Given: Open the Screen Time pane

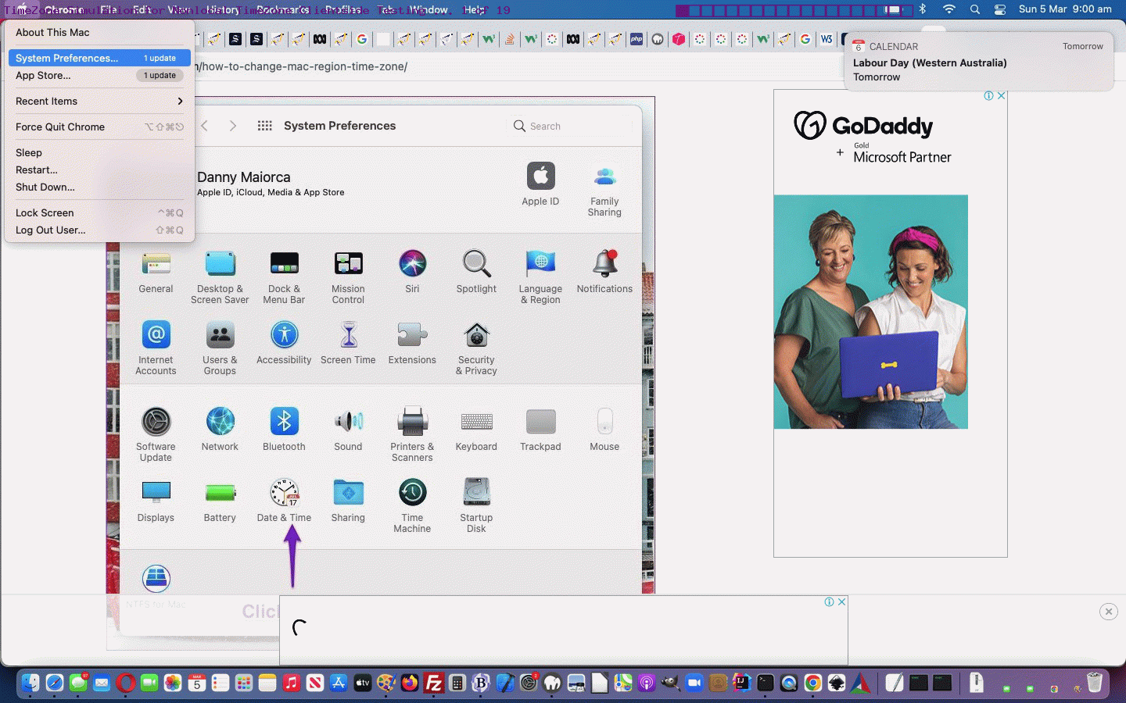Looking at the screenshot, I should pos(348,335).
